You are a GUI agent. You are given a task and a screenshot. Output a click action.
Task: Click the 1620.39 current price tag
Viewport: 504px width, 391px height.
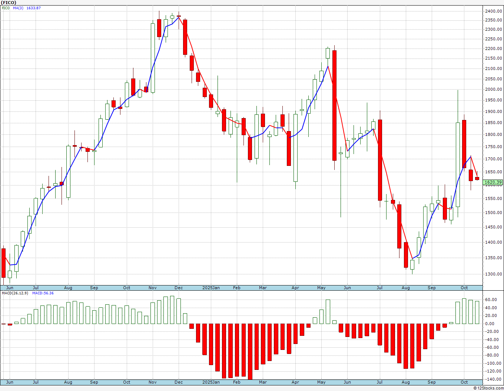(x=493, y=182)
